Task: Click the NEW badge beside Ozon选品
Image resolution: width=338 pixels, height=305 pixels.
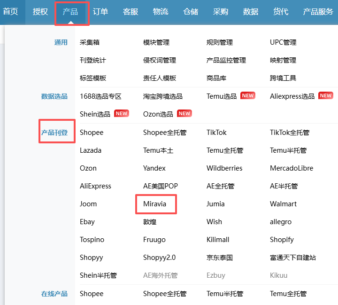Action: point(184,114)
